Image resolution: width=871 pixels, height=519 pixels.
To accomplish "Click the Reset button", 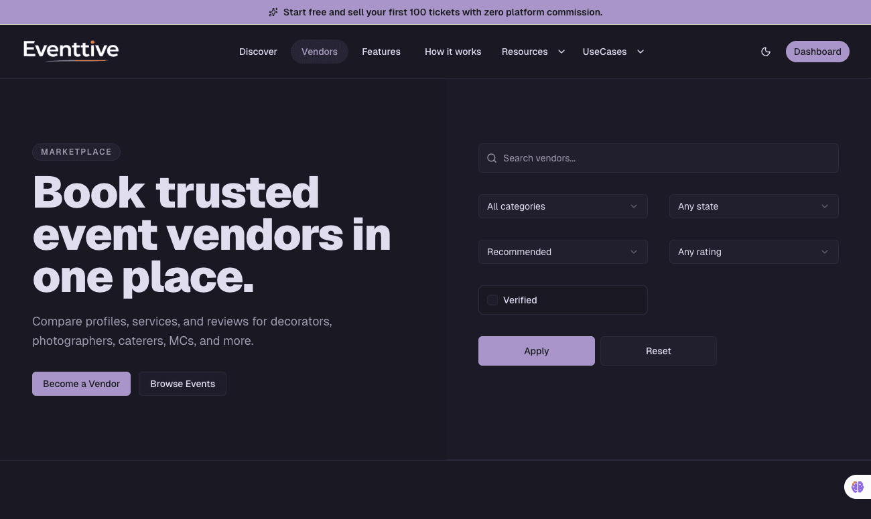I will point(658,351).
